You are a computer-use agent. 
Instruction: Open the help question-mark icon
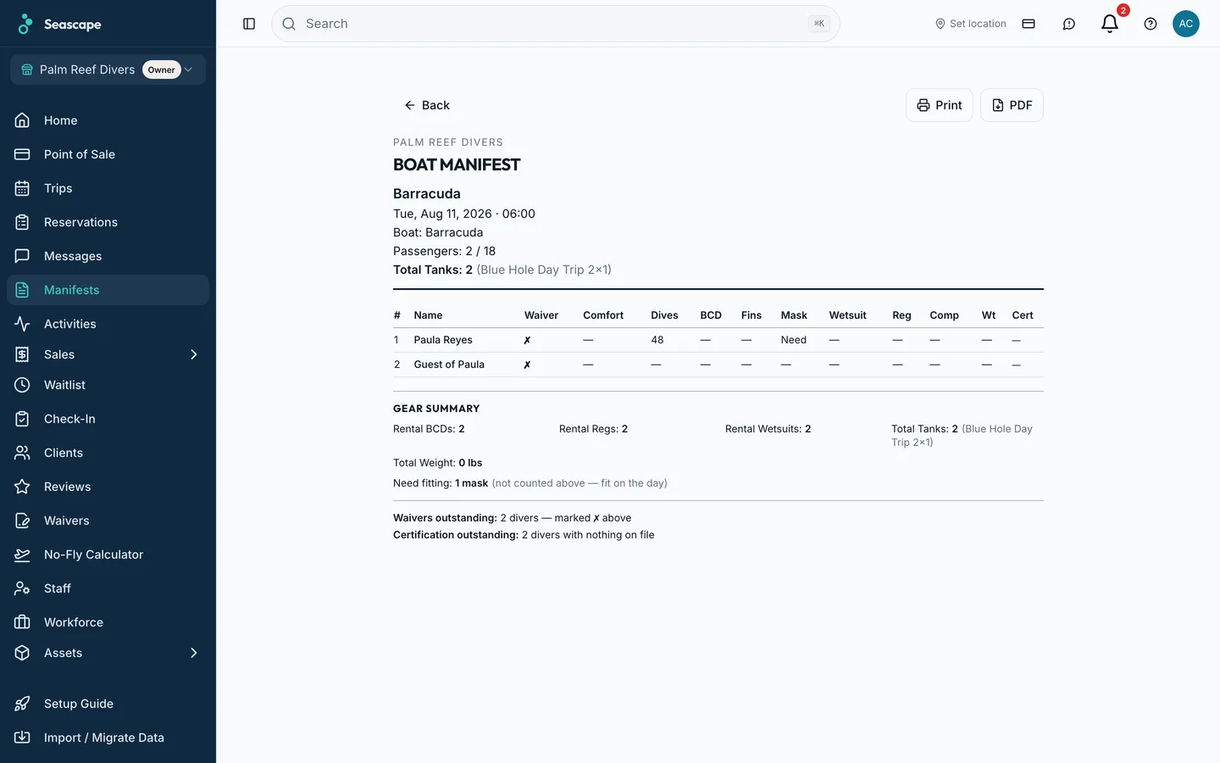(1151, 24)
